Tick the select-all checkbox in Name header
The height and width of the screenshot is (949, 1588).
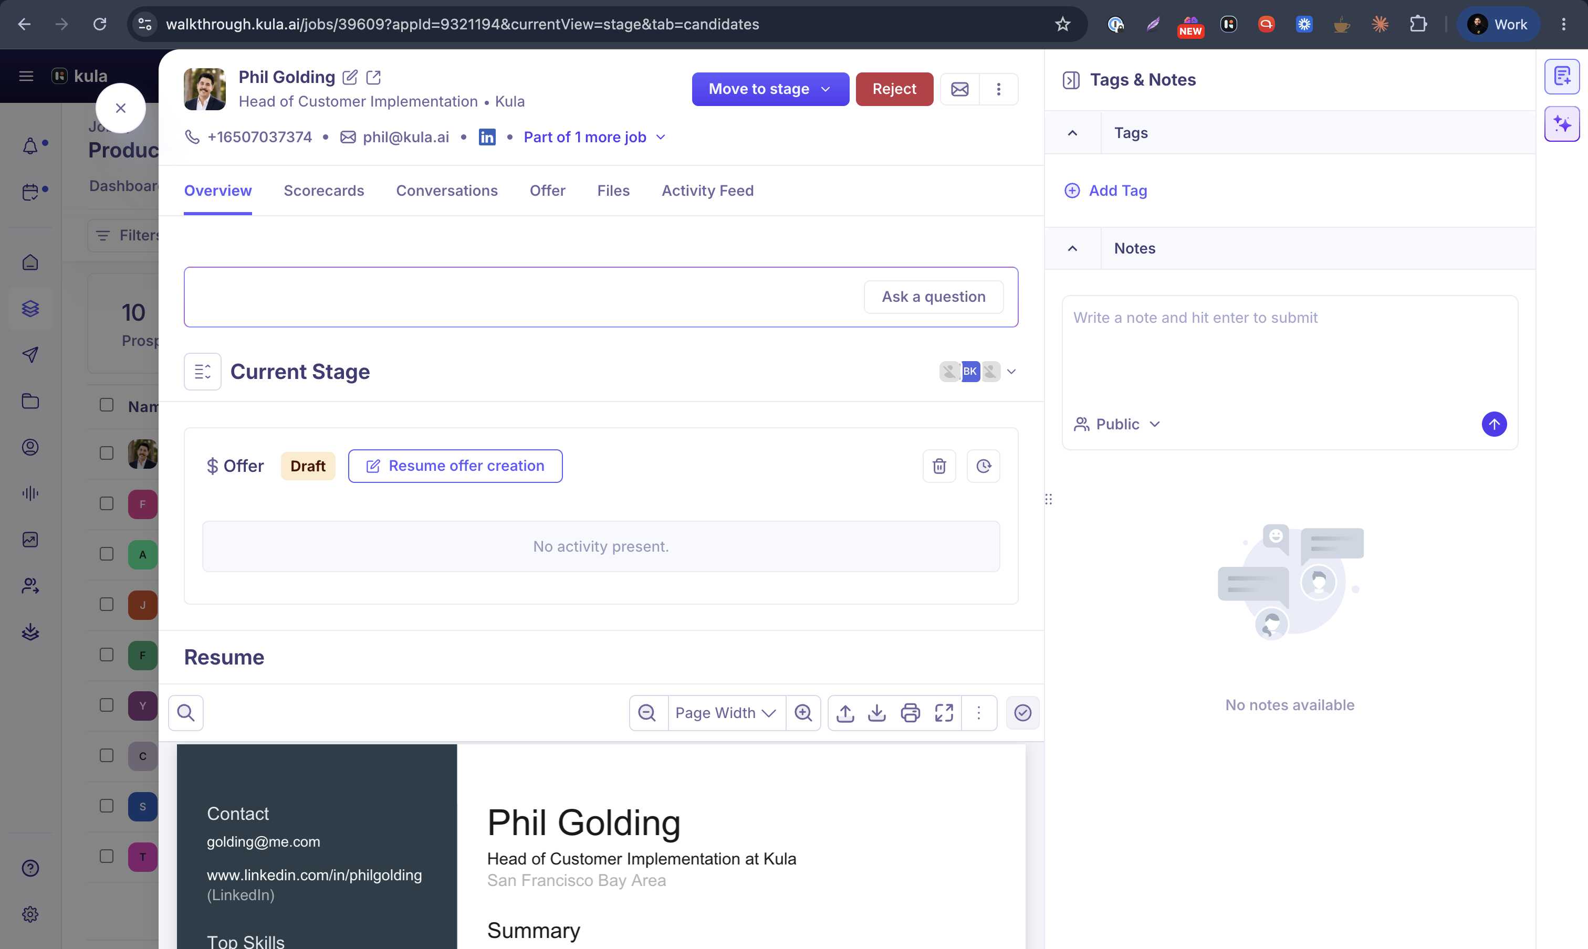tap(107, 405)
